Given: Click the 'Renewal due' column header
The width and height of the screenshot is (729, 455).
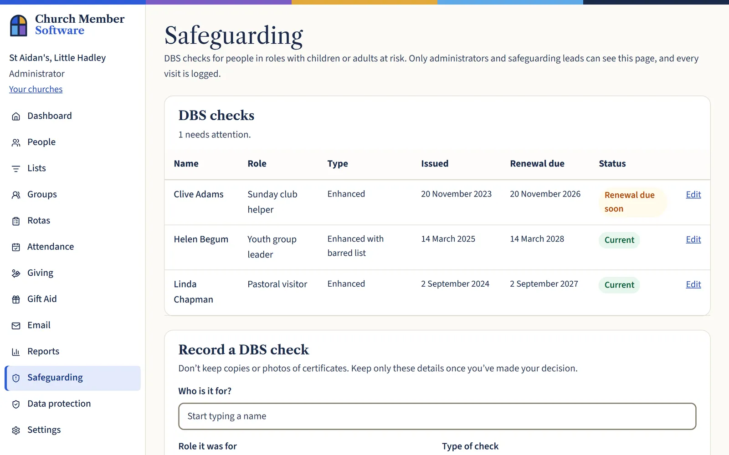Looking at the screenshot, I should pyautogui.click(x=537, y=163).
